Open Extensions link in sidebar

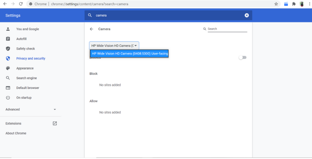[13, 123]
